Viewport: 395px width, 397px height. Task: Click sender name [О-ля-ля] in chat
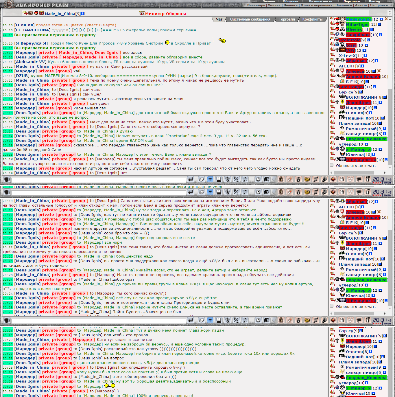(25, 25)
